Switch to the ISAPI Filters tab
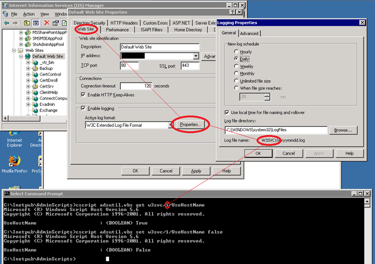This screenshot has width=375, height=264. pyautogui.click(x=151, y=30)
